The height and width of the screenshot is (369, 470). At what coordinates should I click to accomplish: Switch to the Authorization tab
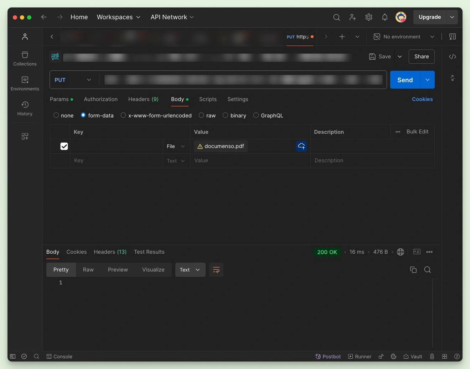point(100,99)
